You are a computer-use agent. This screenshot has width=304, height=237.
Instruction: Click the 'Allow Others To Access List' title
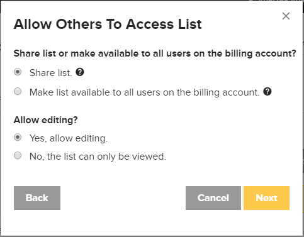pos(108,24)
